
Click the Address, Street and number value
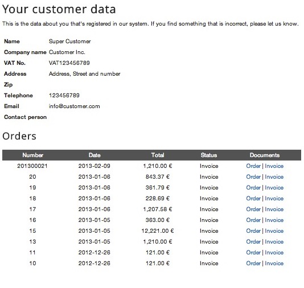[84, 74]
